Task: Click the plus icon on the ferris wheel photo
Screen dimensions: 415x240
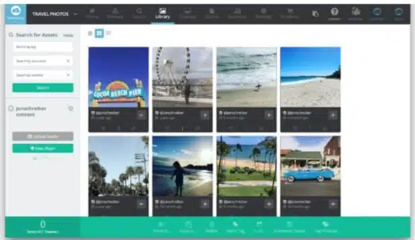Action: click(x=205, y=115)
